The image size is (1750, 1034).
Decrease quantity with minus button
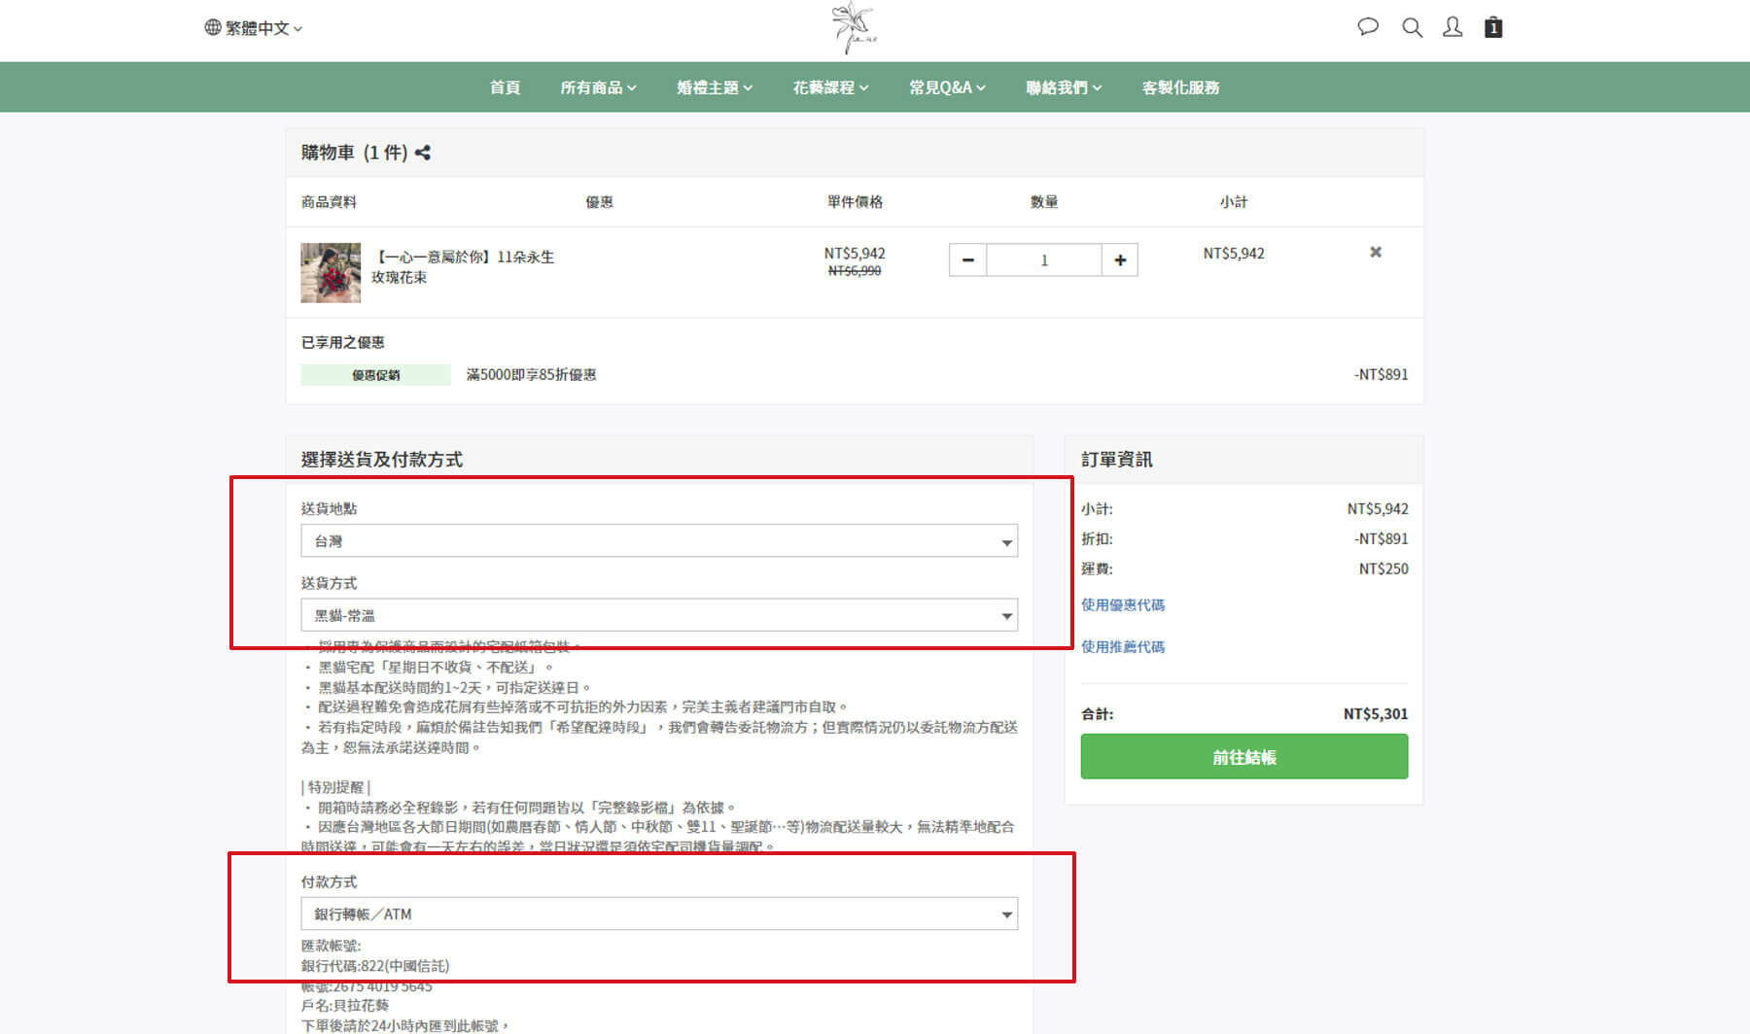(x=967, y=260)
